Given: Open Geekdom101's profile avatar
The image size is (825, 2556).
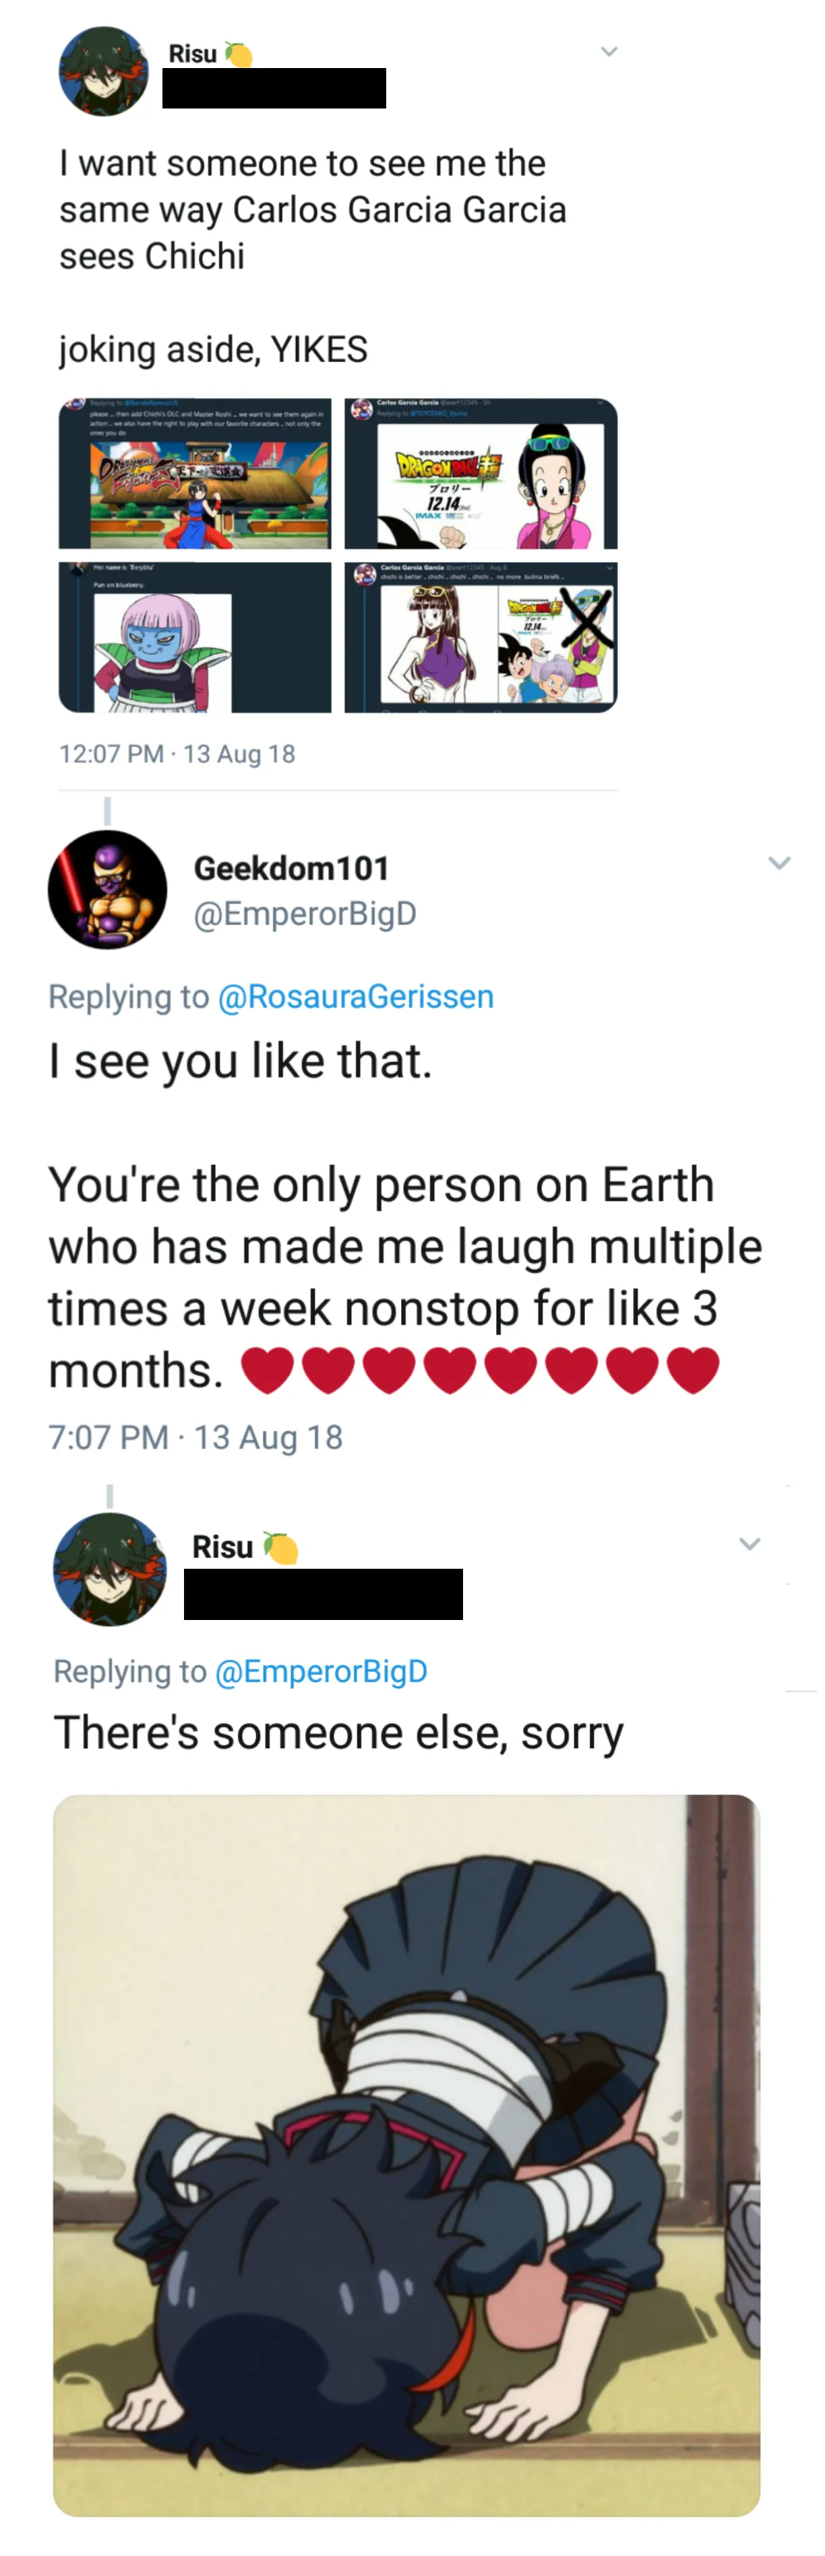Looking at the screenshot, I should point(107,889).
